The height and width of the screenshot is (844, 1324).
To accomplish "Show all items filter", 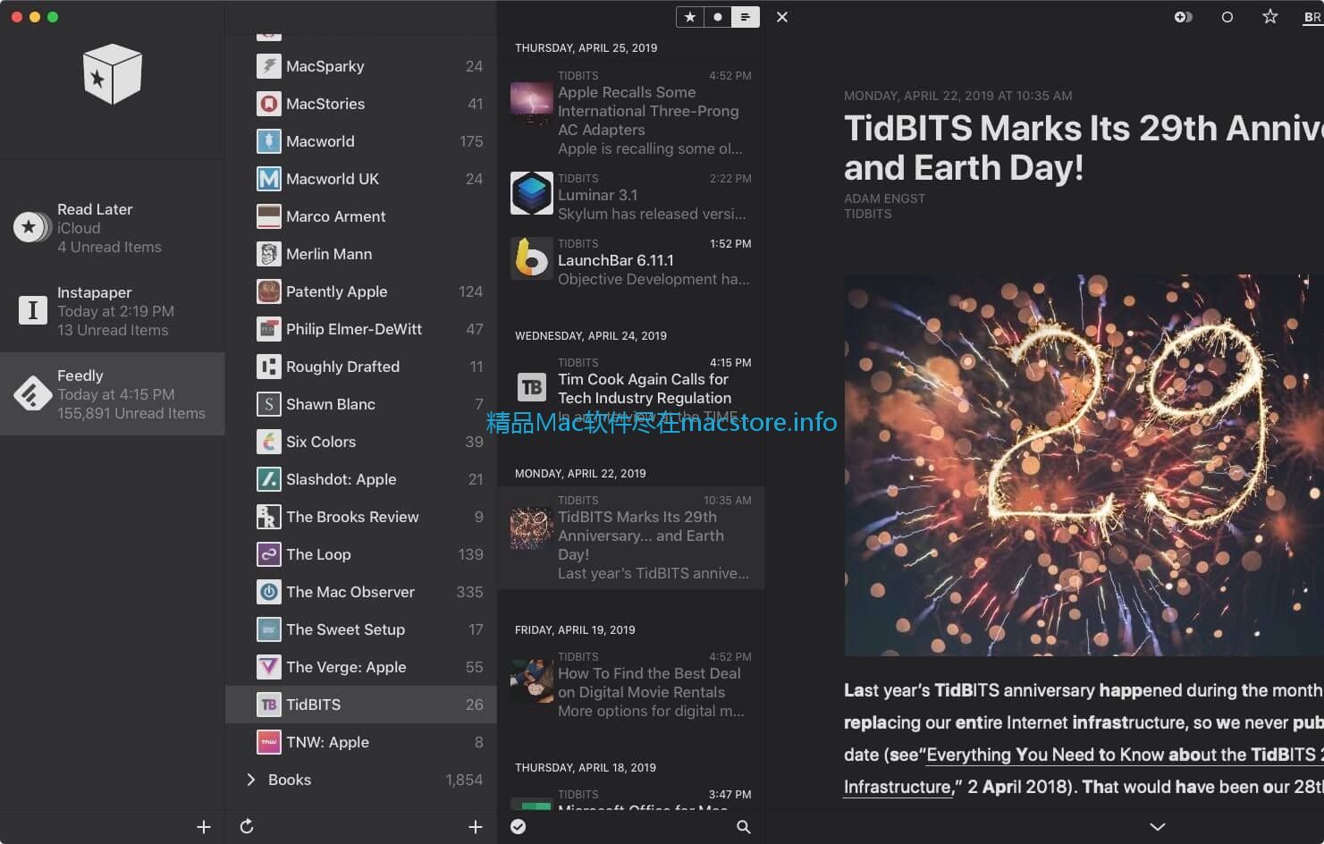I will coord(746,17).
